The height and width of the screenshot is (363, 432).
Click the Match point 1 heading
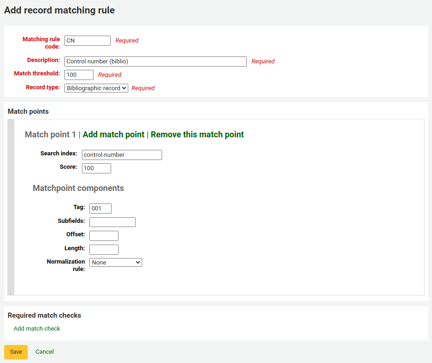(x=50, y=134)
